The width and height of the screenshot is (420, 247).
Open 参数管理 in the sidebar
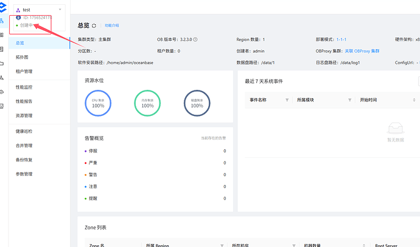tap(24, 174)
